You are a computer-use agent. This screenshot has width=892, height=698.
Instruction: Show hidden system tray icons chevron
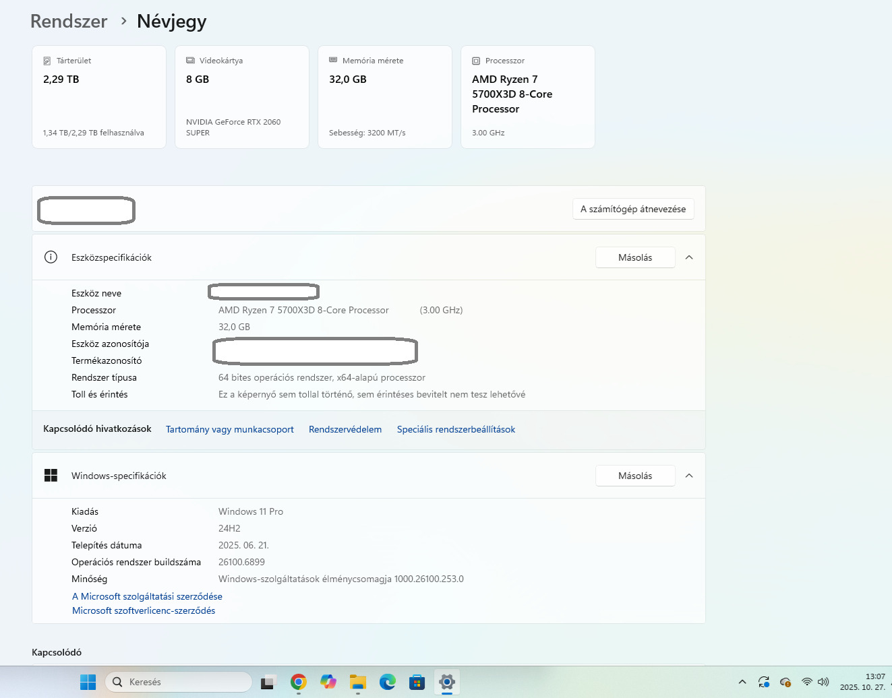coord(742,682)
